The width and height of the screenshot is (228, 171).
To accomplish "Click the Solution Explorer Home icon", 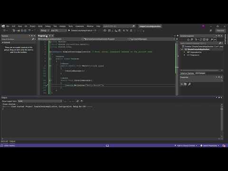I will [x=188, y=39].
